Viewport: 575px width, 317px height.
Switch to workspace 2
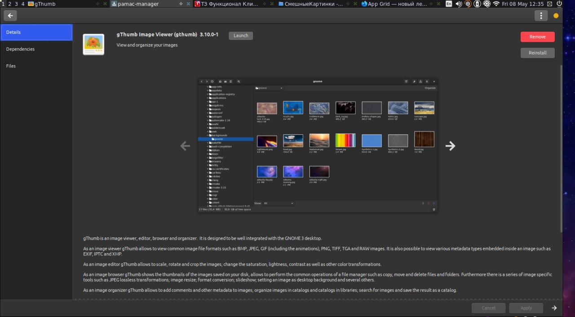tap(10, 4)
